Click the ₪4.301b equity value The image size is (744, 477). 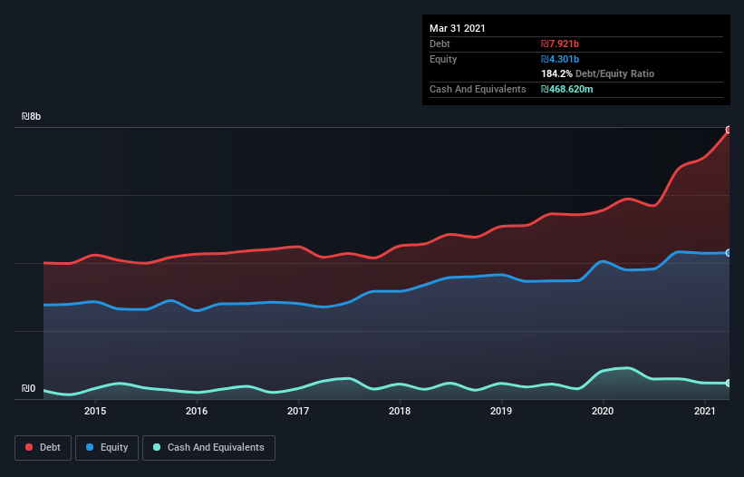coord(560,59)
